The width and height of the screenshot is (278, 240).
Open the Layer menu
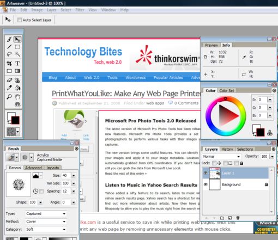point(51,10)
